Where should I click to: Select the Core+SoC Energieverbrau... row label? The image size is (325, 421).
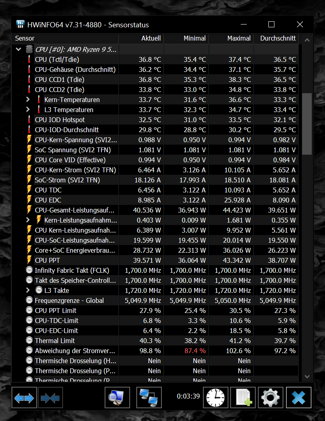tap(75, 250)
